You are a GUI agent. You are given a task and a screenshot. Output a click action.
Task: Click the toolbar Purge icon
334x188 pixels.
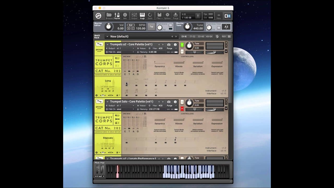point(176,16)
